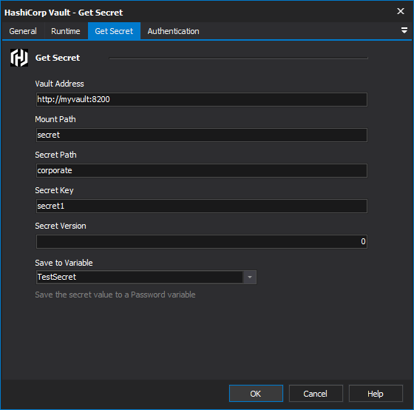Open the General tab

coord(23,31)
